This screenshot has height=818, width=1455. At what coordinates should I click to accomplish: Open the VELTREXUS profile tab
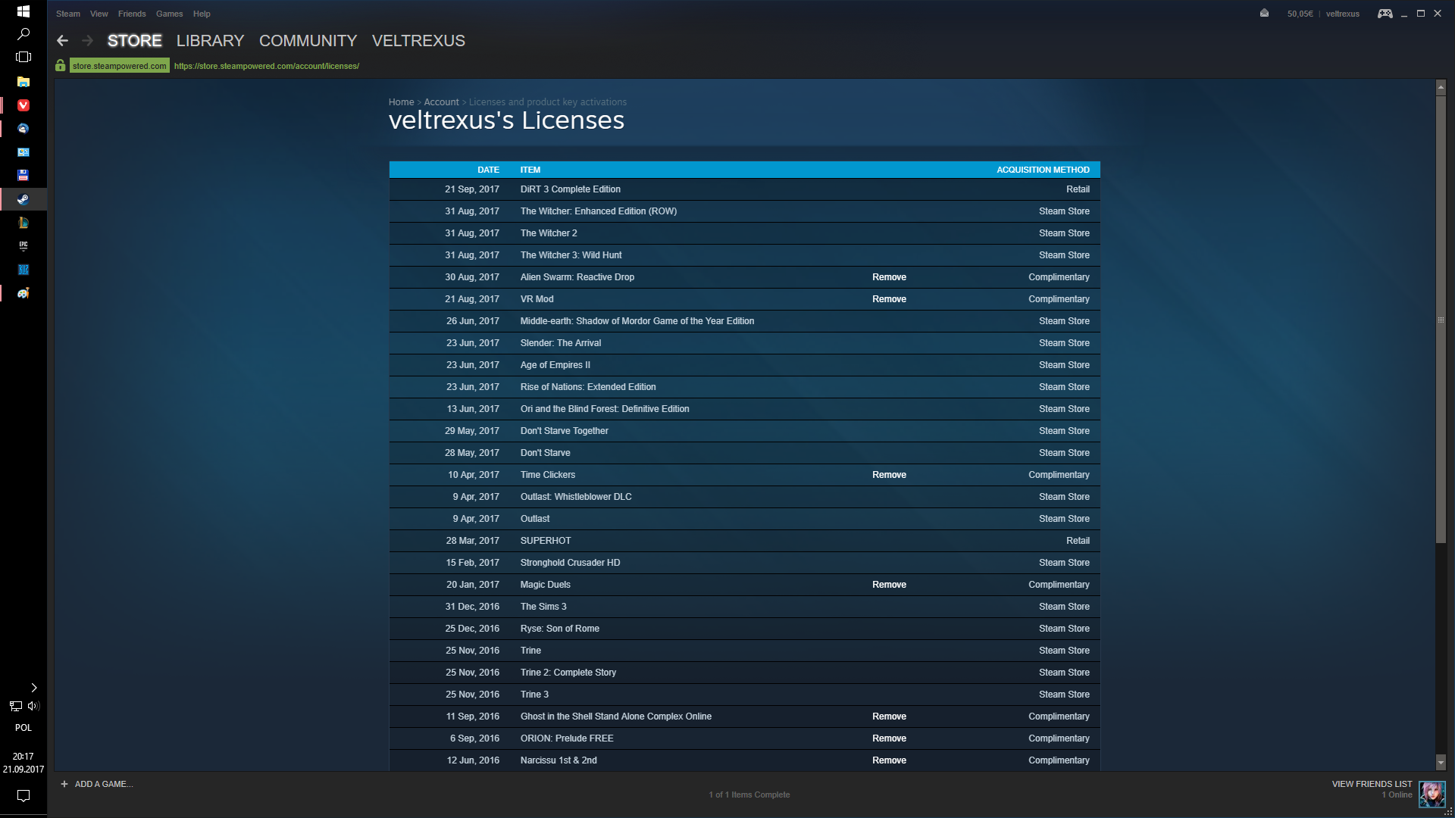(x=418, y=41)
